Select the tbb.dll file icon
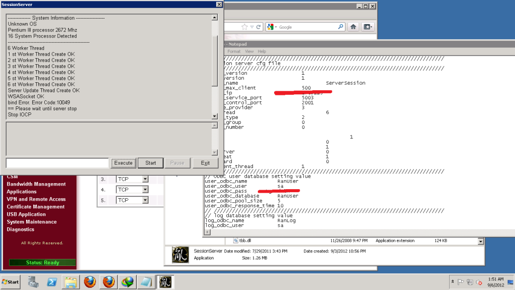Image resolution: width=515 pixels, height=290 pixels. 235,240
